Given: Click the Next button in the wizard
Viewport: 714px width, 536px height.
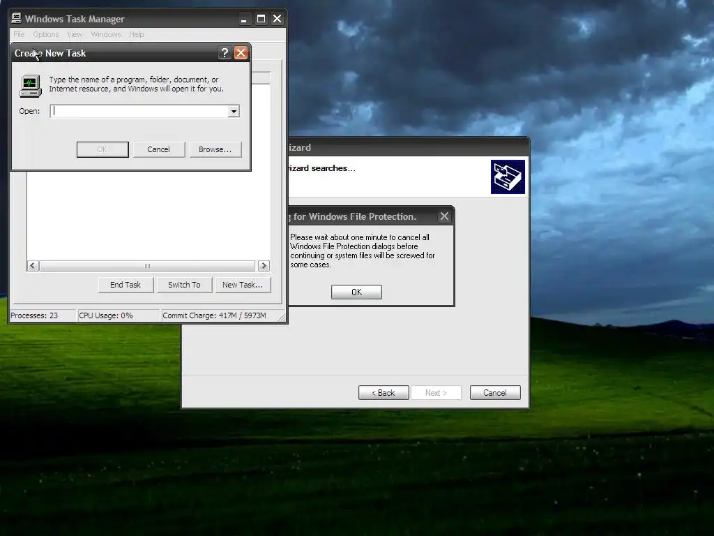Looking at the screenshot, I should coord(436,393).
